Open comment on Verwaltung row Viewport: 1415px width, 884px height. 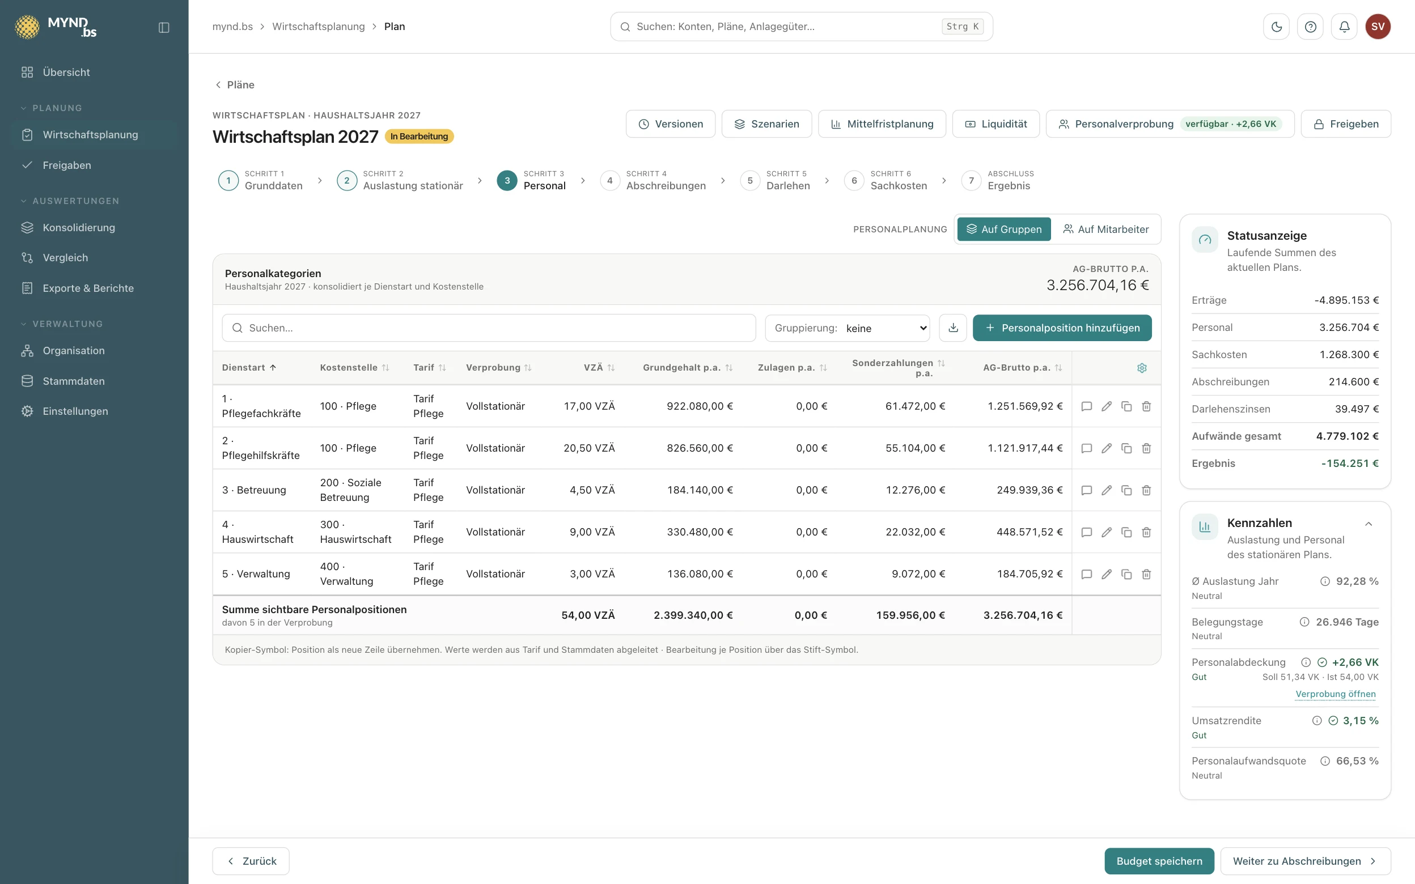pos(1086,574)
